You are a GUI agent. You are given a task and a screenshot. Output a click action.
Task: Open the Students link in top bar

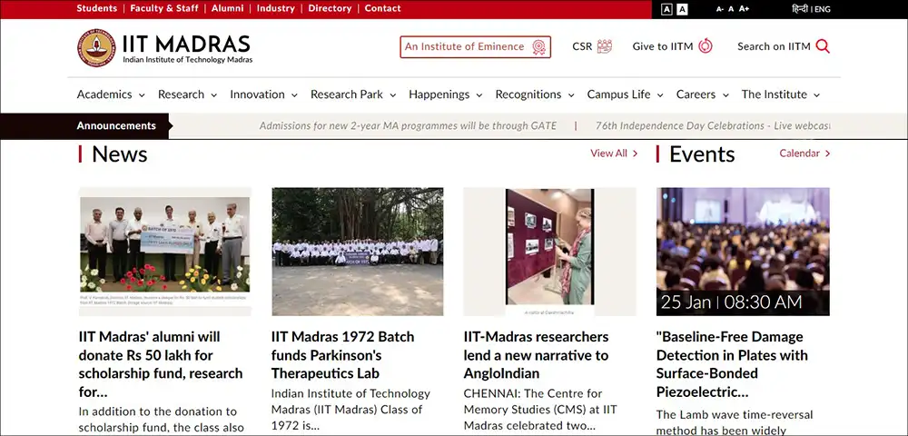coord(97,9)
